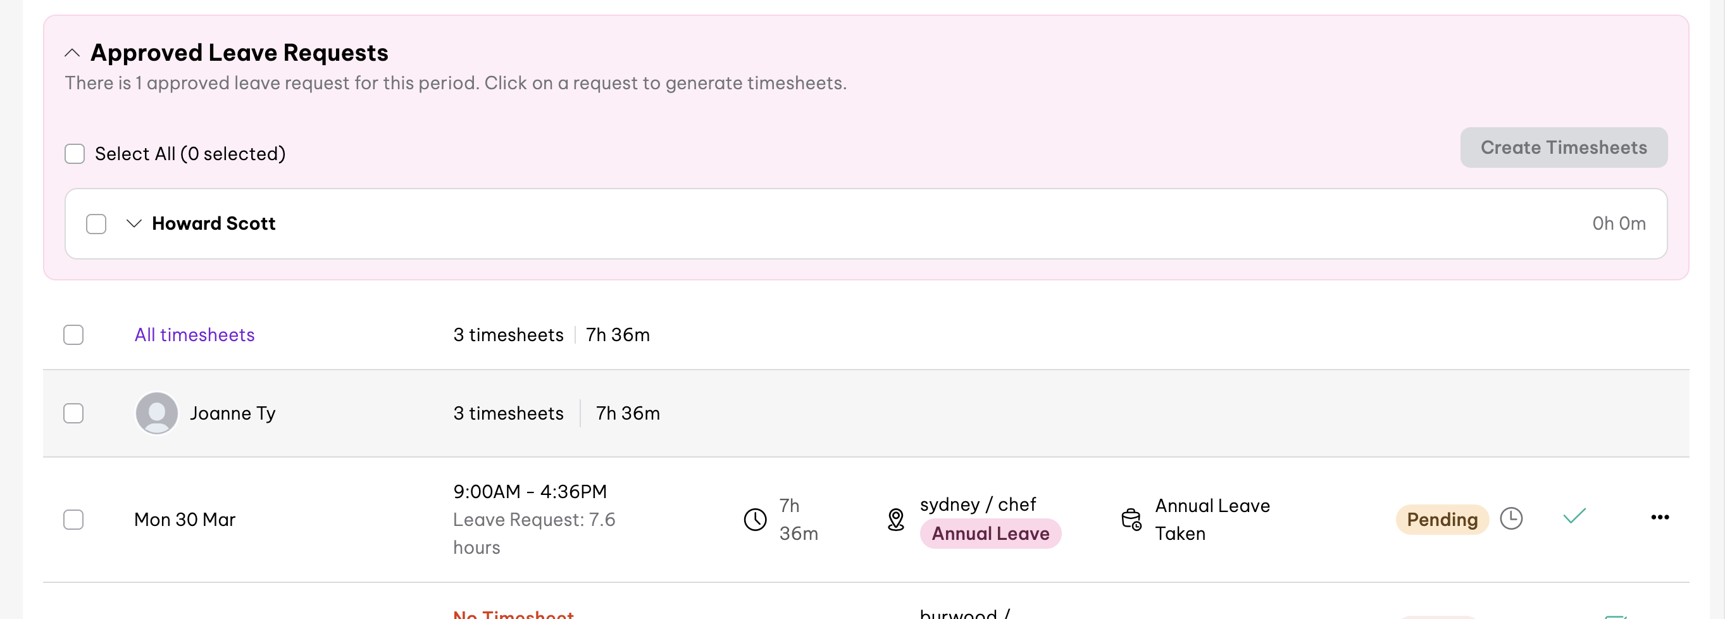Tick the Select All leave requests checkbox

(74, 154)
